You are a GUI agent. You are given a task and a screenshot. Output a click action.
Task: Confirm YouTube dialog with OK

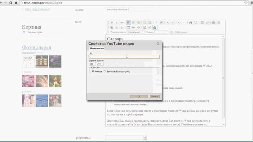click(x=139, y=96)
